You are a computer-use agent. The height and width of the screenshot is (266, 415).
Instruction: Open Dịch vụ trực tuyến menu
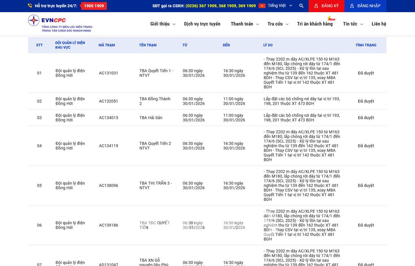click(202, 24)
